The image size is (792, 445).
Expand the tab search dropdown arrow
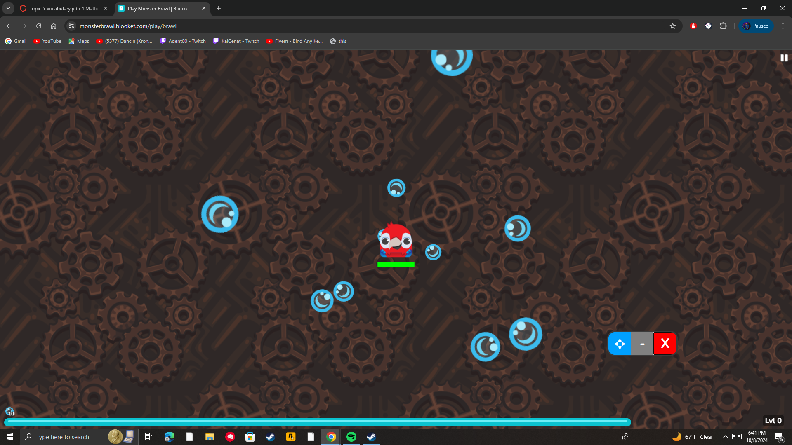coord(8,8)
